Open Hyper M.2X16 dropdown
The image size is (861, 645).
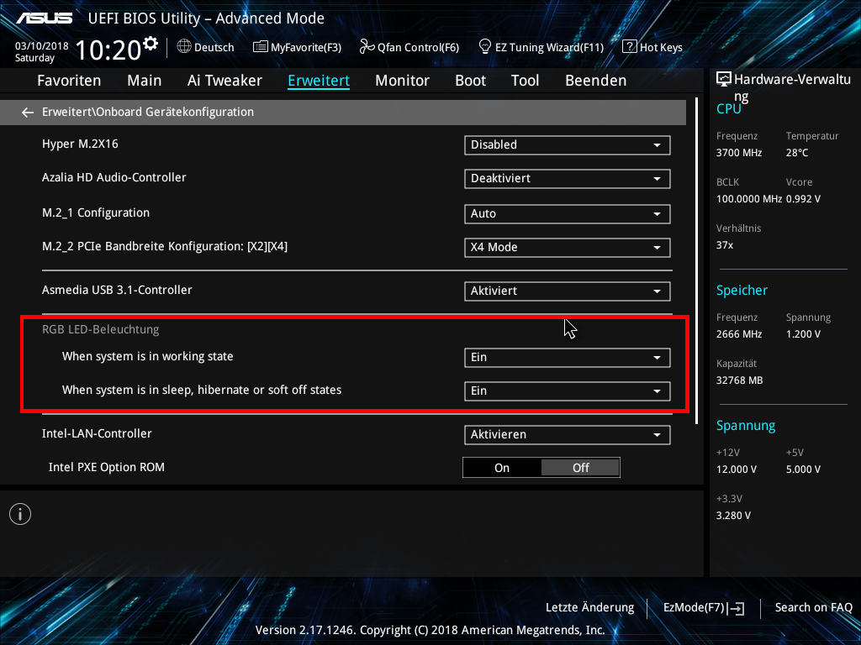click(568, 144)
